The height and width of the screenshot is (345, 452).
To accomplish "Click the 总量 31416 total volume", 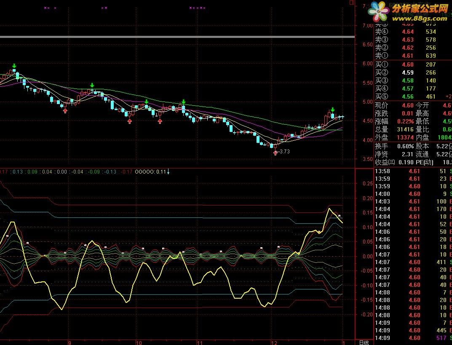I will click(405, 130).
